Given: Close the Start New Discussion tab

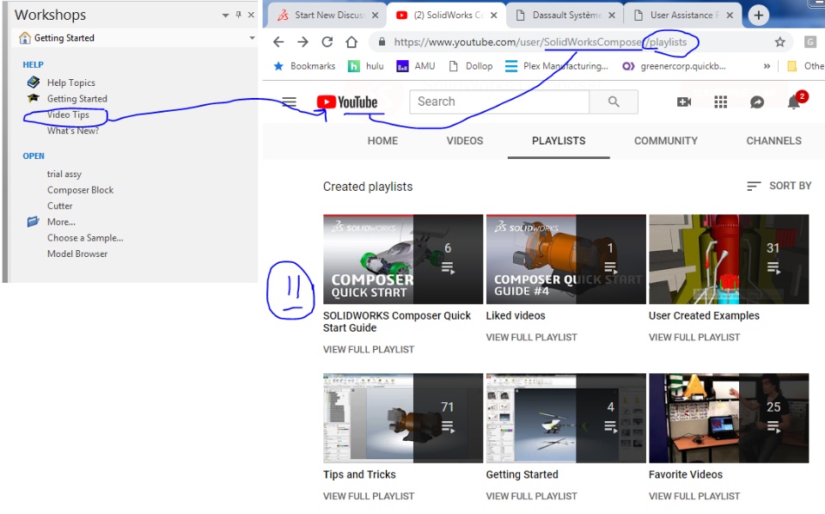Looking at the screenshot, I should tap(375, 15).
